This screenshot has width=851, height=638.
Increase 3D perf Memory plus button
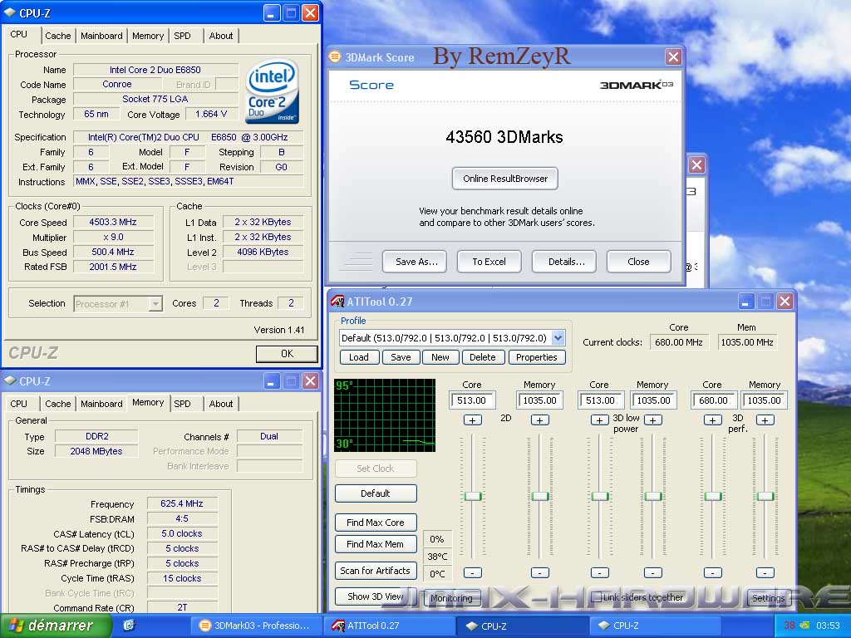click(765, 420)
